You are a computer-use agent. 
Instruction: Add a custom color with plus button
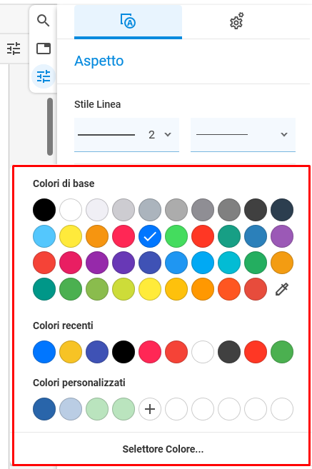point(150,409)
